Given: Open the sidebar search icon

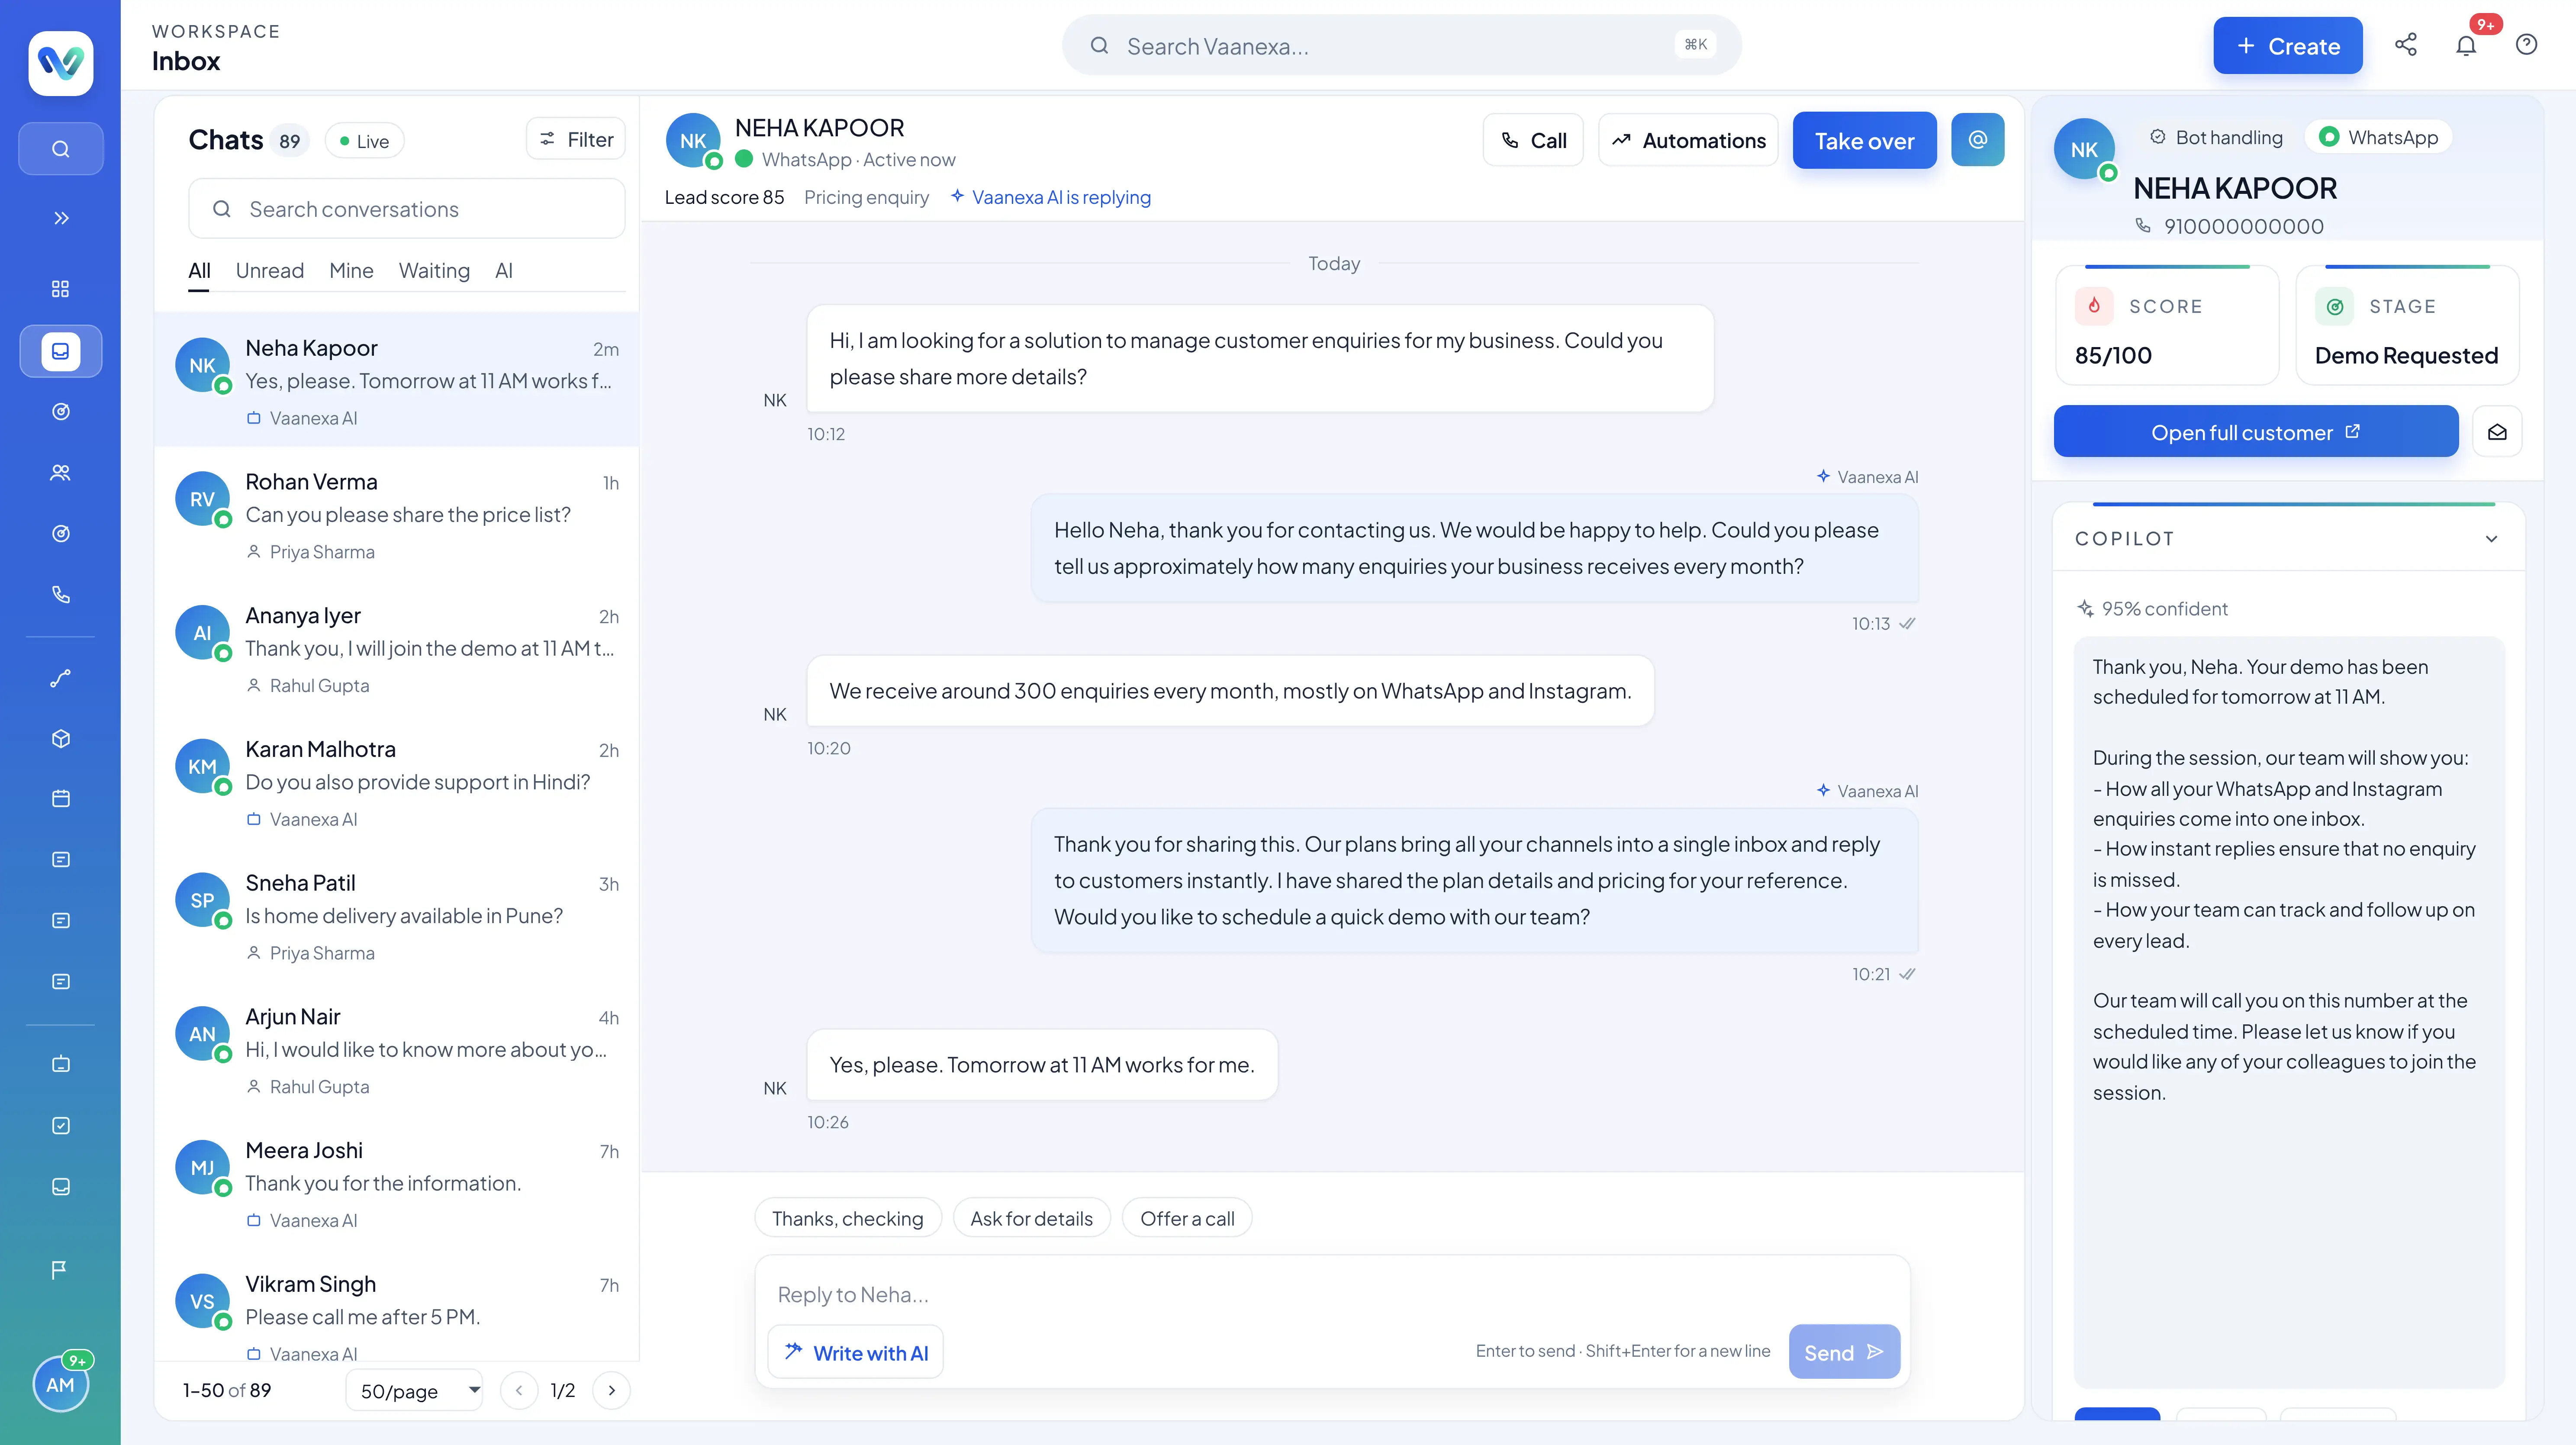Looking at the screenshot, I should tap(61, 149).
